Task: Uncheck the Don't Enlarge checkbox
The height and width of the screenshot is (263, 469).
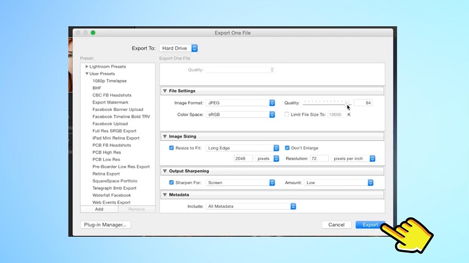Action: (x=287, y=148)
